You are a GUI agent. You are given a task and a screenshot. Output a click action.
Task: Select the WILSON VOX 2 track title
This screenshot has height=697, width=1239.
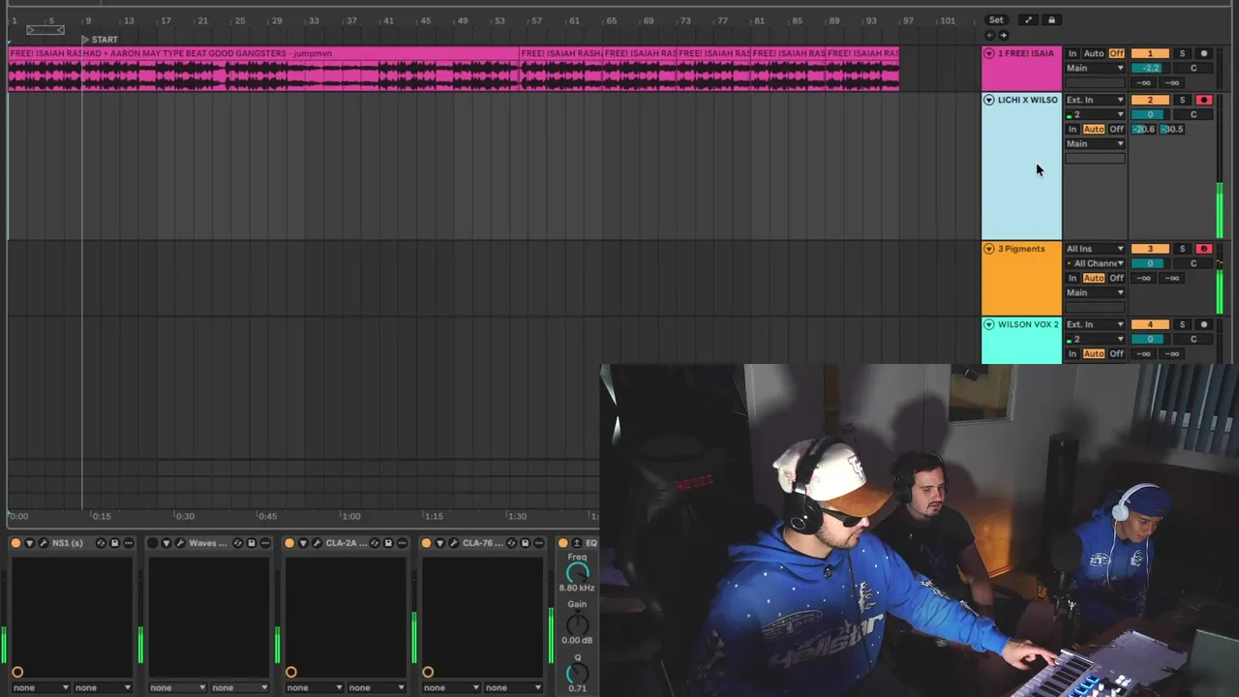click(1028, 324)
